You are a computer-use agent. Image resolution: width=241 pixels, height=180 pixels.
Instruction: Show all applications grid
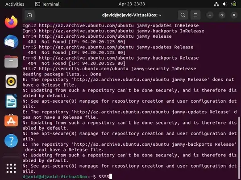point(11,168)
